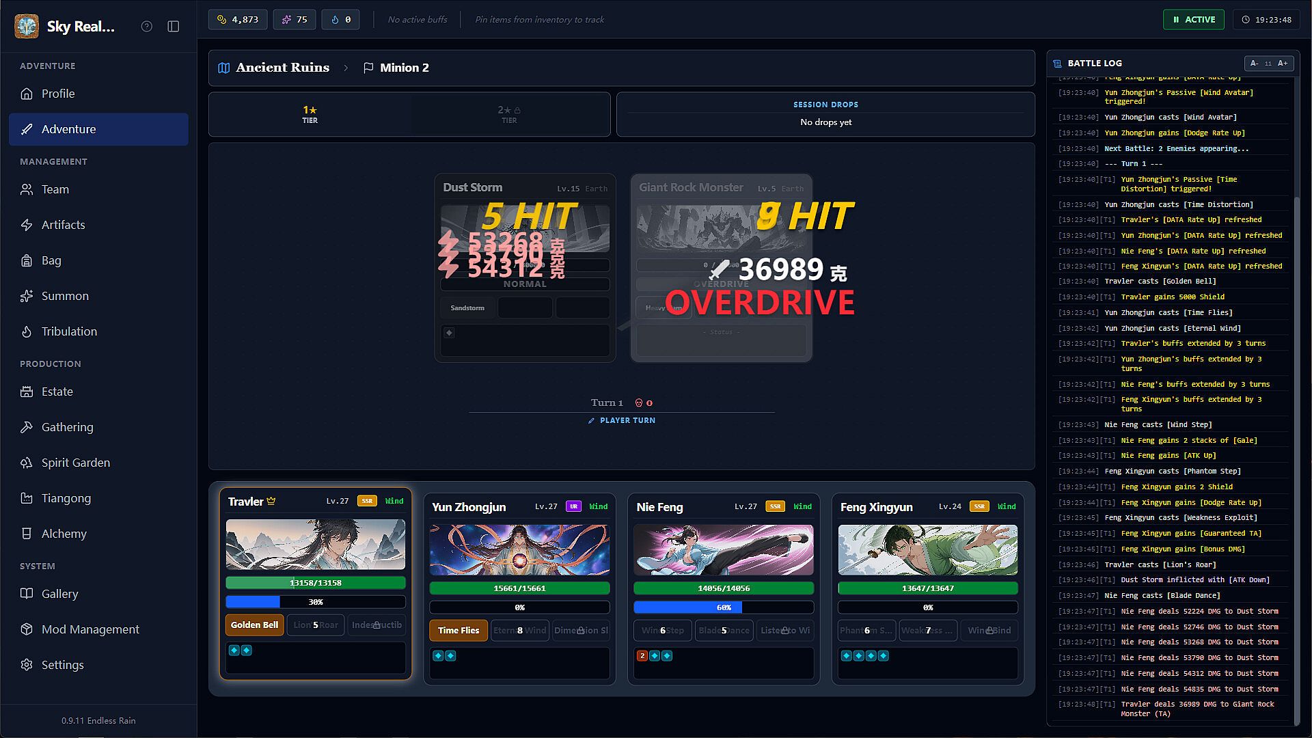Click Nie Feng's blue energy bar

[x=723, y=607]
